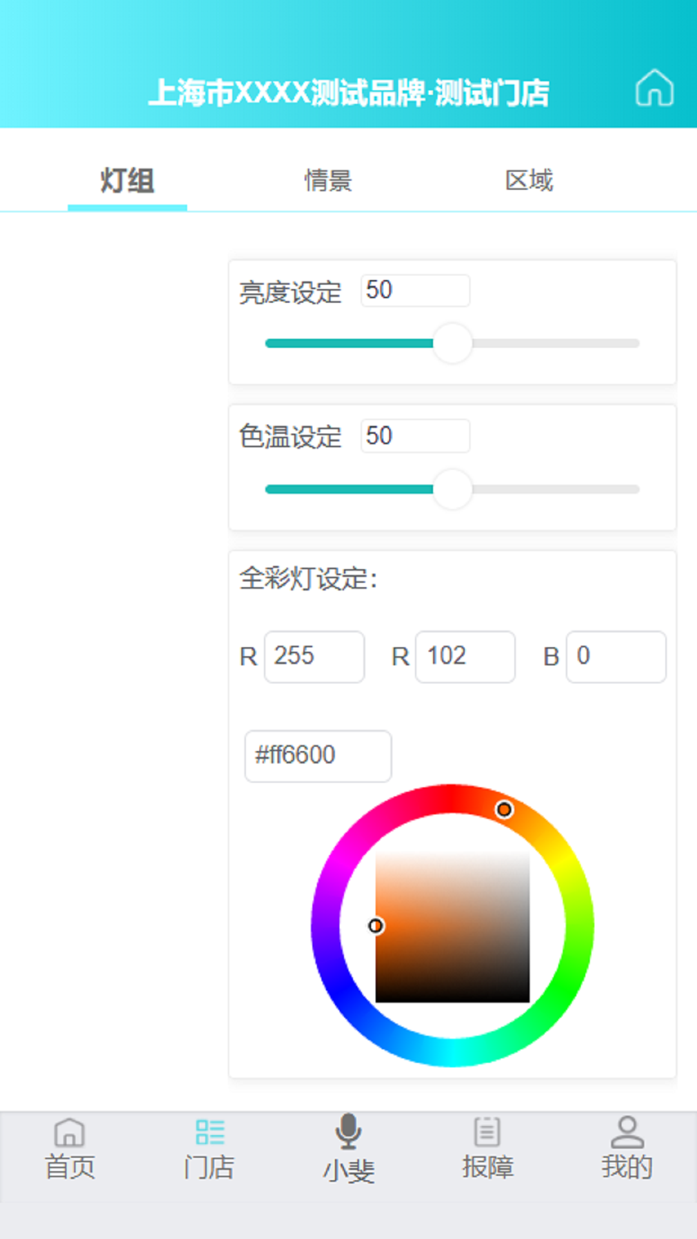
Task: Focus the 色温设定 value input
Action: [x=415, y=436]
